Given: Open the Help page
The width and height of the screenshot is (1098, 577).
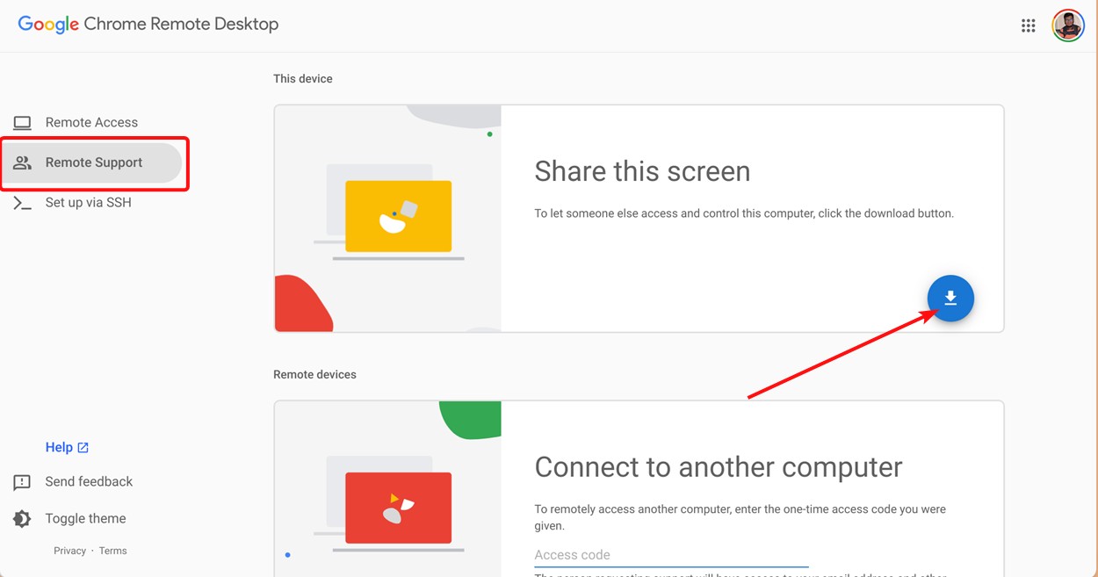Looking at the screenshot, I should click(x=60, y=447).
